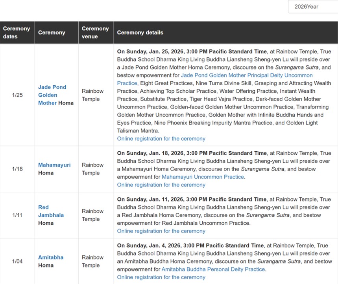Click online registration link for Amitabha Homa ceremony
The width and height of the screenshot is (338, 284).
click(x=161, y=277)
